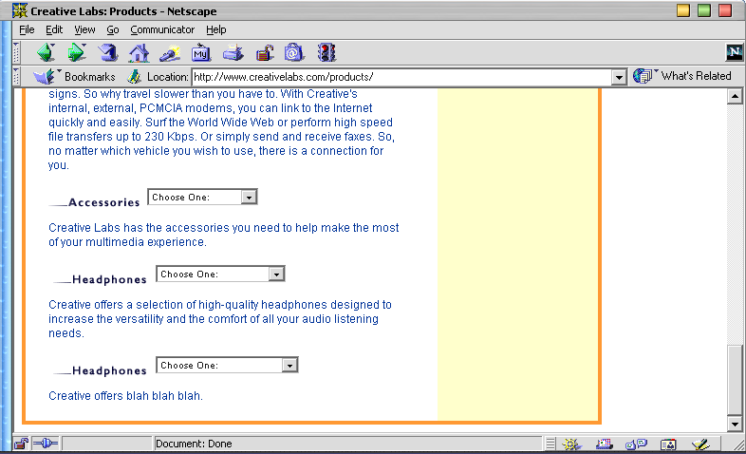746x454 pixels.
Task: Open the Go menu
Action: coord(113,29)
